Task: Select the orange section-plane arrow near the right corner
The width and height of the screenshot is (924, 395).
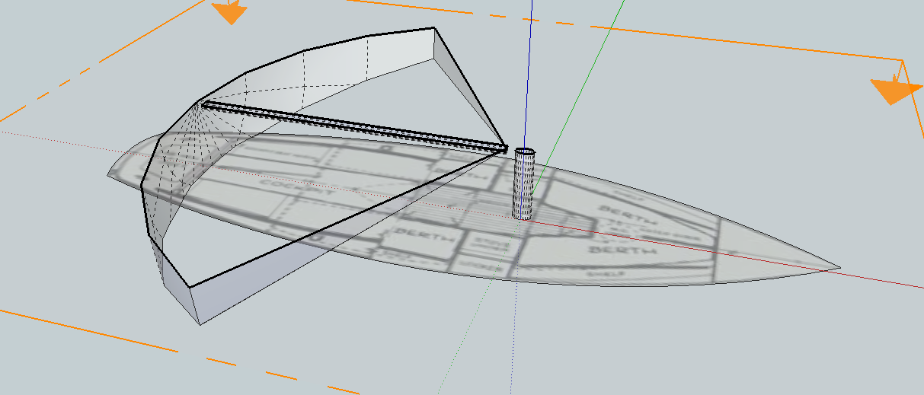Action: (896, 90)
